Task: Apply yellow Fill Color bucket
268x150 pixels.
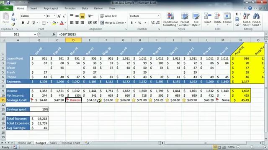Action: point(54,22)
